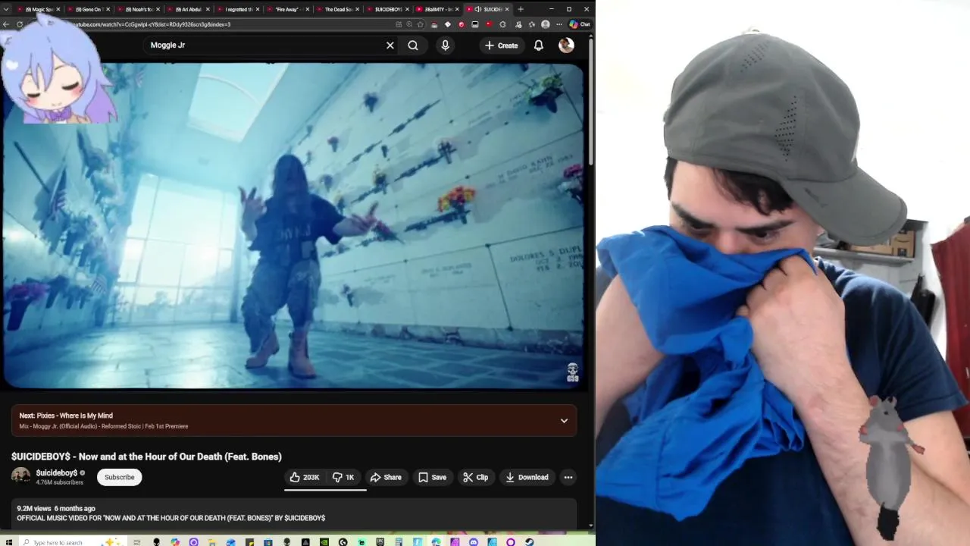This screenshot has height=546, width=970.
Task: Open the notifications bell
Action: pos(538,45)
